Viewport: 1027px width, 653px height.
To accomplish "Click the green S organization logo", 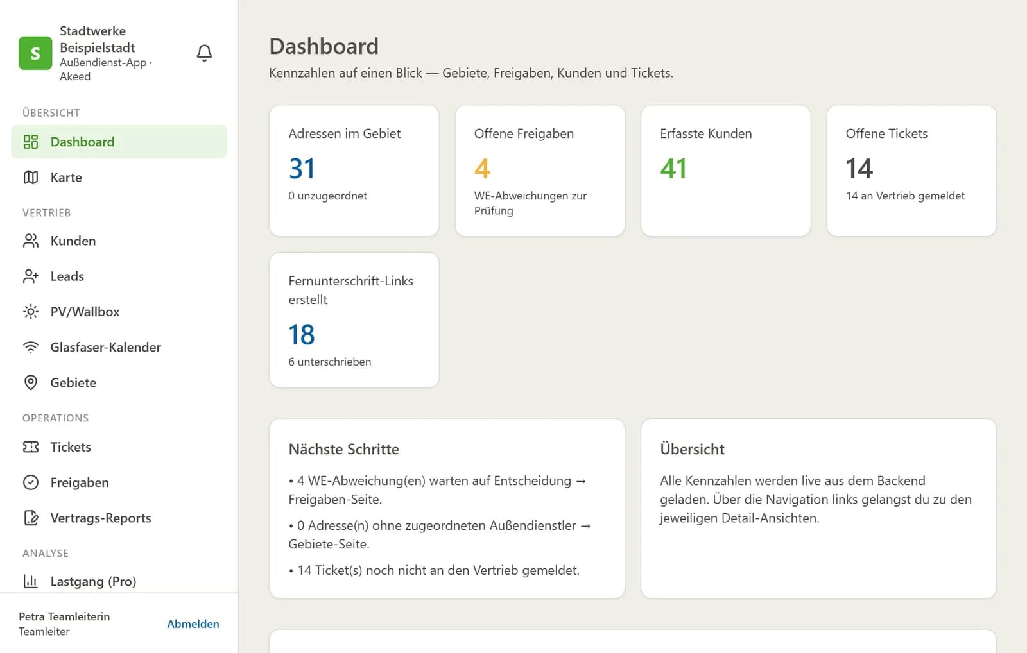I will [35, 53].
